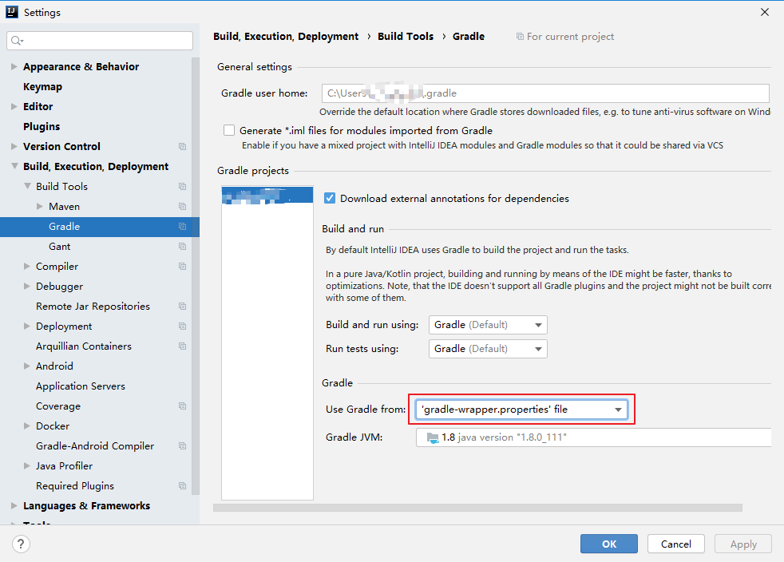The height and width of the screenshot is (562, 784).
Task: Expand Appearance & Behavior section
Action: pos(14,66)
